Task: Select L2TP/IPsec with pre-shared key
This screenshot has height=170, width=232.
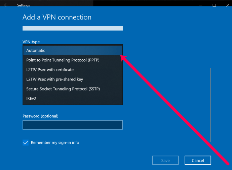Action: (x=73, y=79)
